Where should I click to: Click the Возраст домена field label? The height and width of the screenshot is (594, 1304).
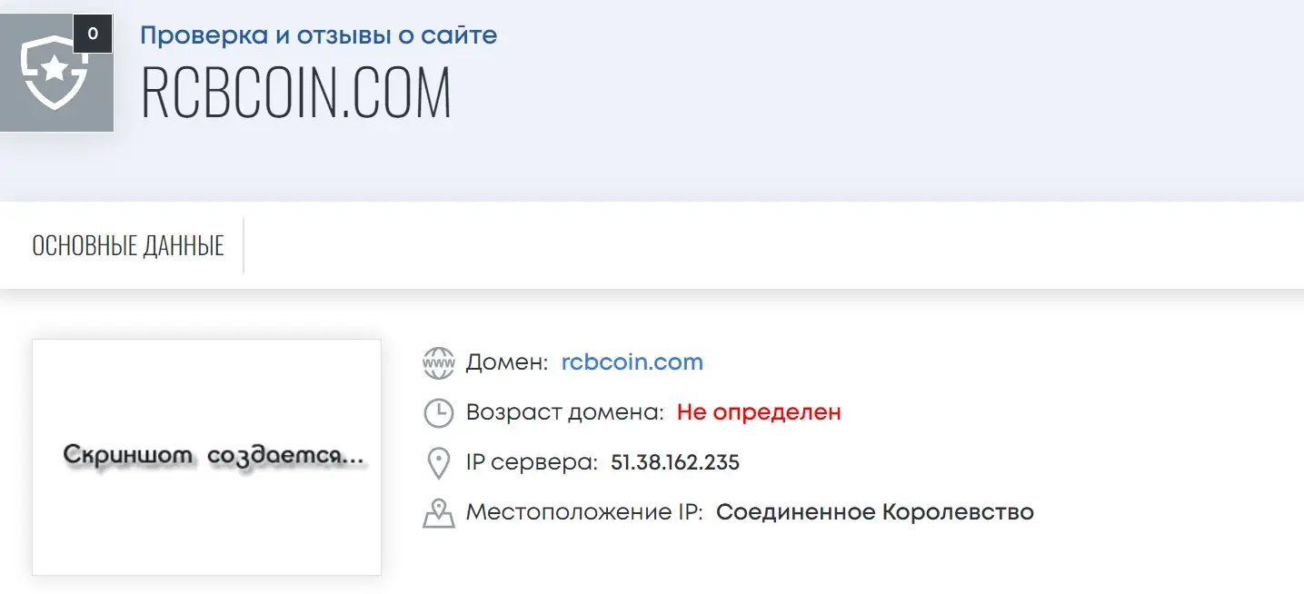click(565, 412)
